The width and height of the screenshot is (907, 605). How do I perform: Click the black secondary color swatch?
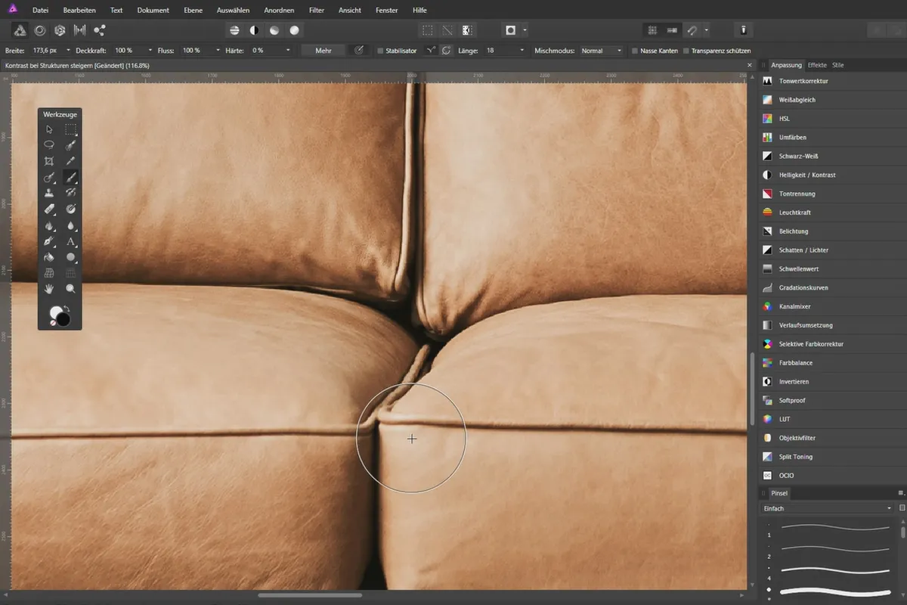(65, 321)
